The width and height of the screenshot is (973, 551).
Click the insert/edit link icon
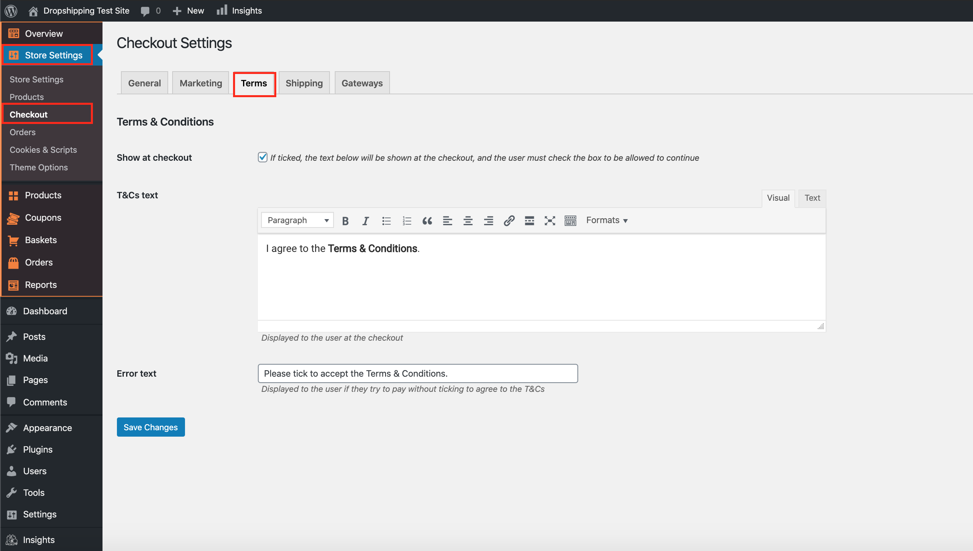[x=509, y=221]
